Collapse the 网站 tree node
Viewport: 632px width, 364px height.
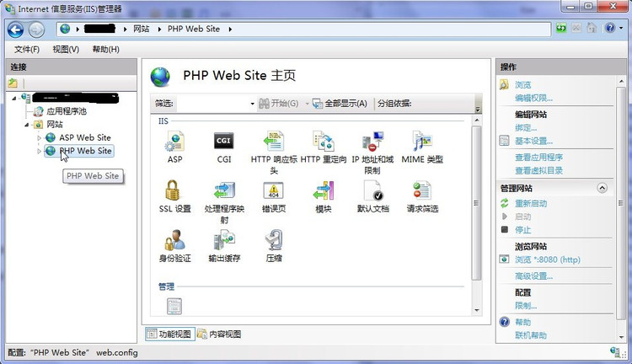(27, 125)
